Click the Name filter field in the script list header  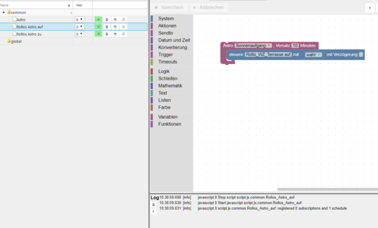[x=34, y=5]
